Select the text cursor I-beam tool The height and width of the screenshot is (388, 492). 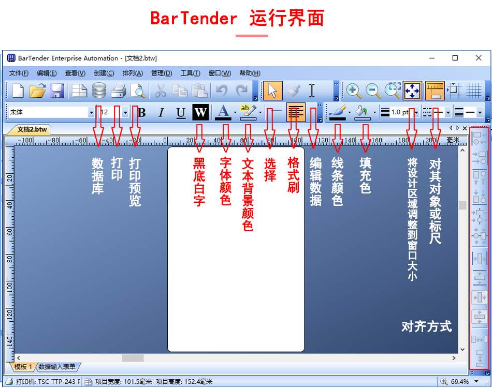[x=312, y=91]
